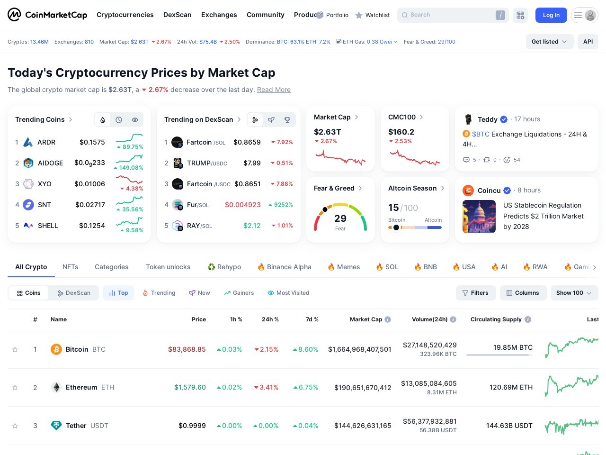
Task: Open the Exchanges menu in the navbar
Action: (219, 15)
